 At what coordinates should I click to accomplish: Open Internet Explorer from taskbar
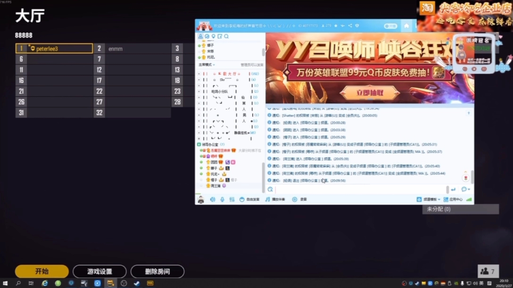(x=44, y=283)
